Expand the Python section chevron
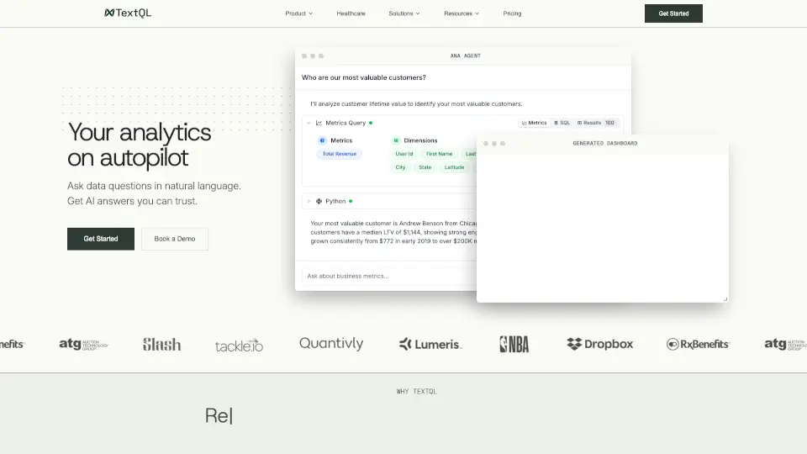807x454 pixels. point(309,201)
